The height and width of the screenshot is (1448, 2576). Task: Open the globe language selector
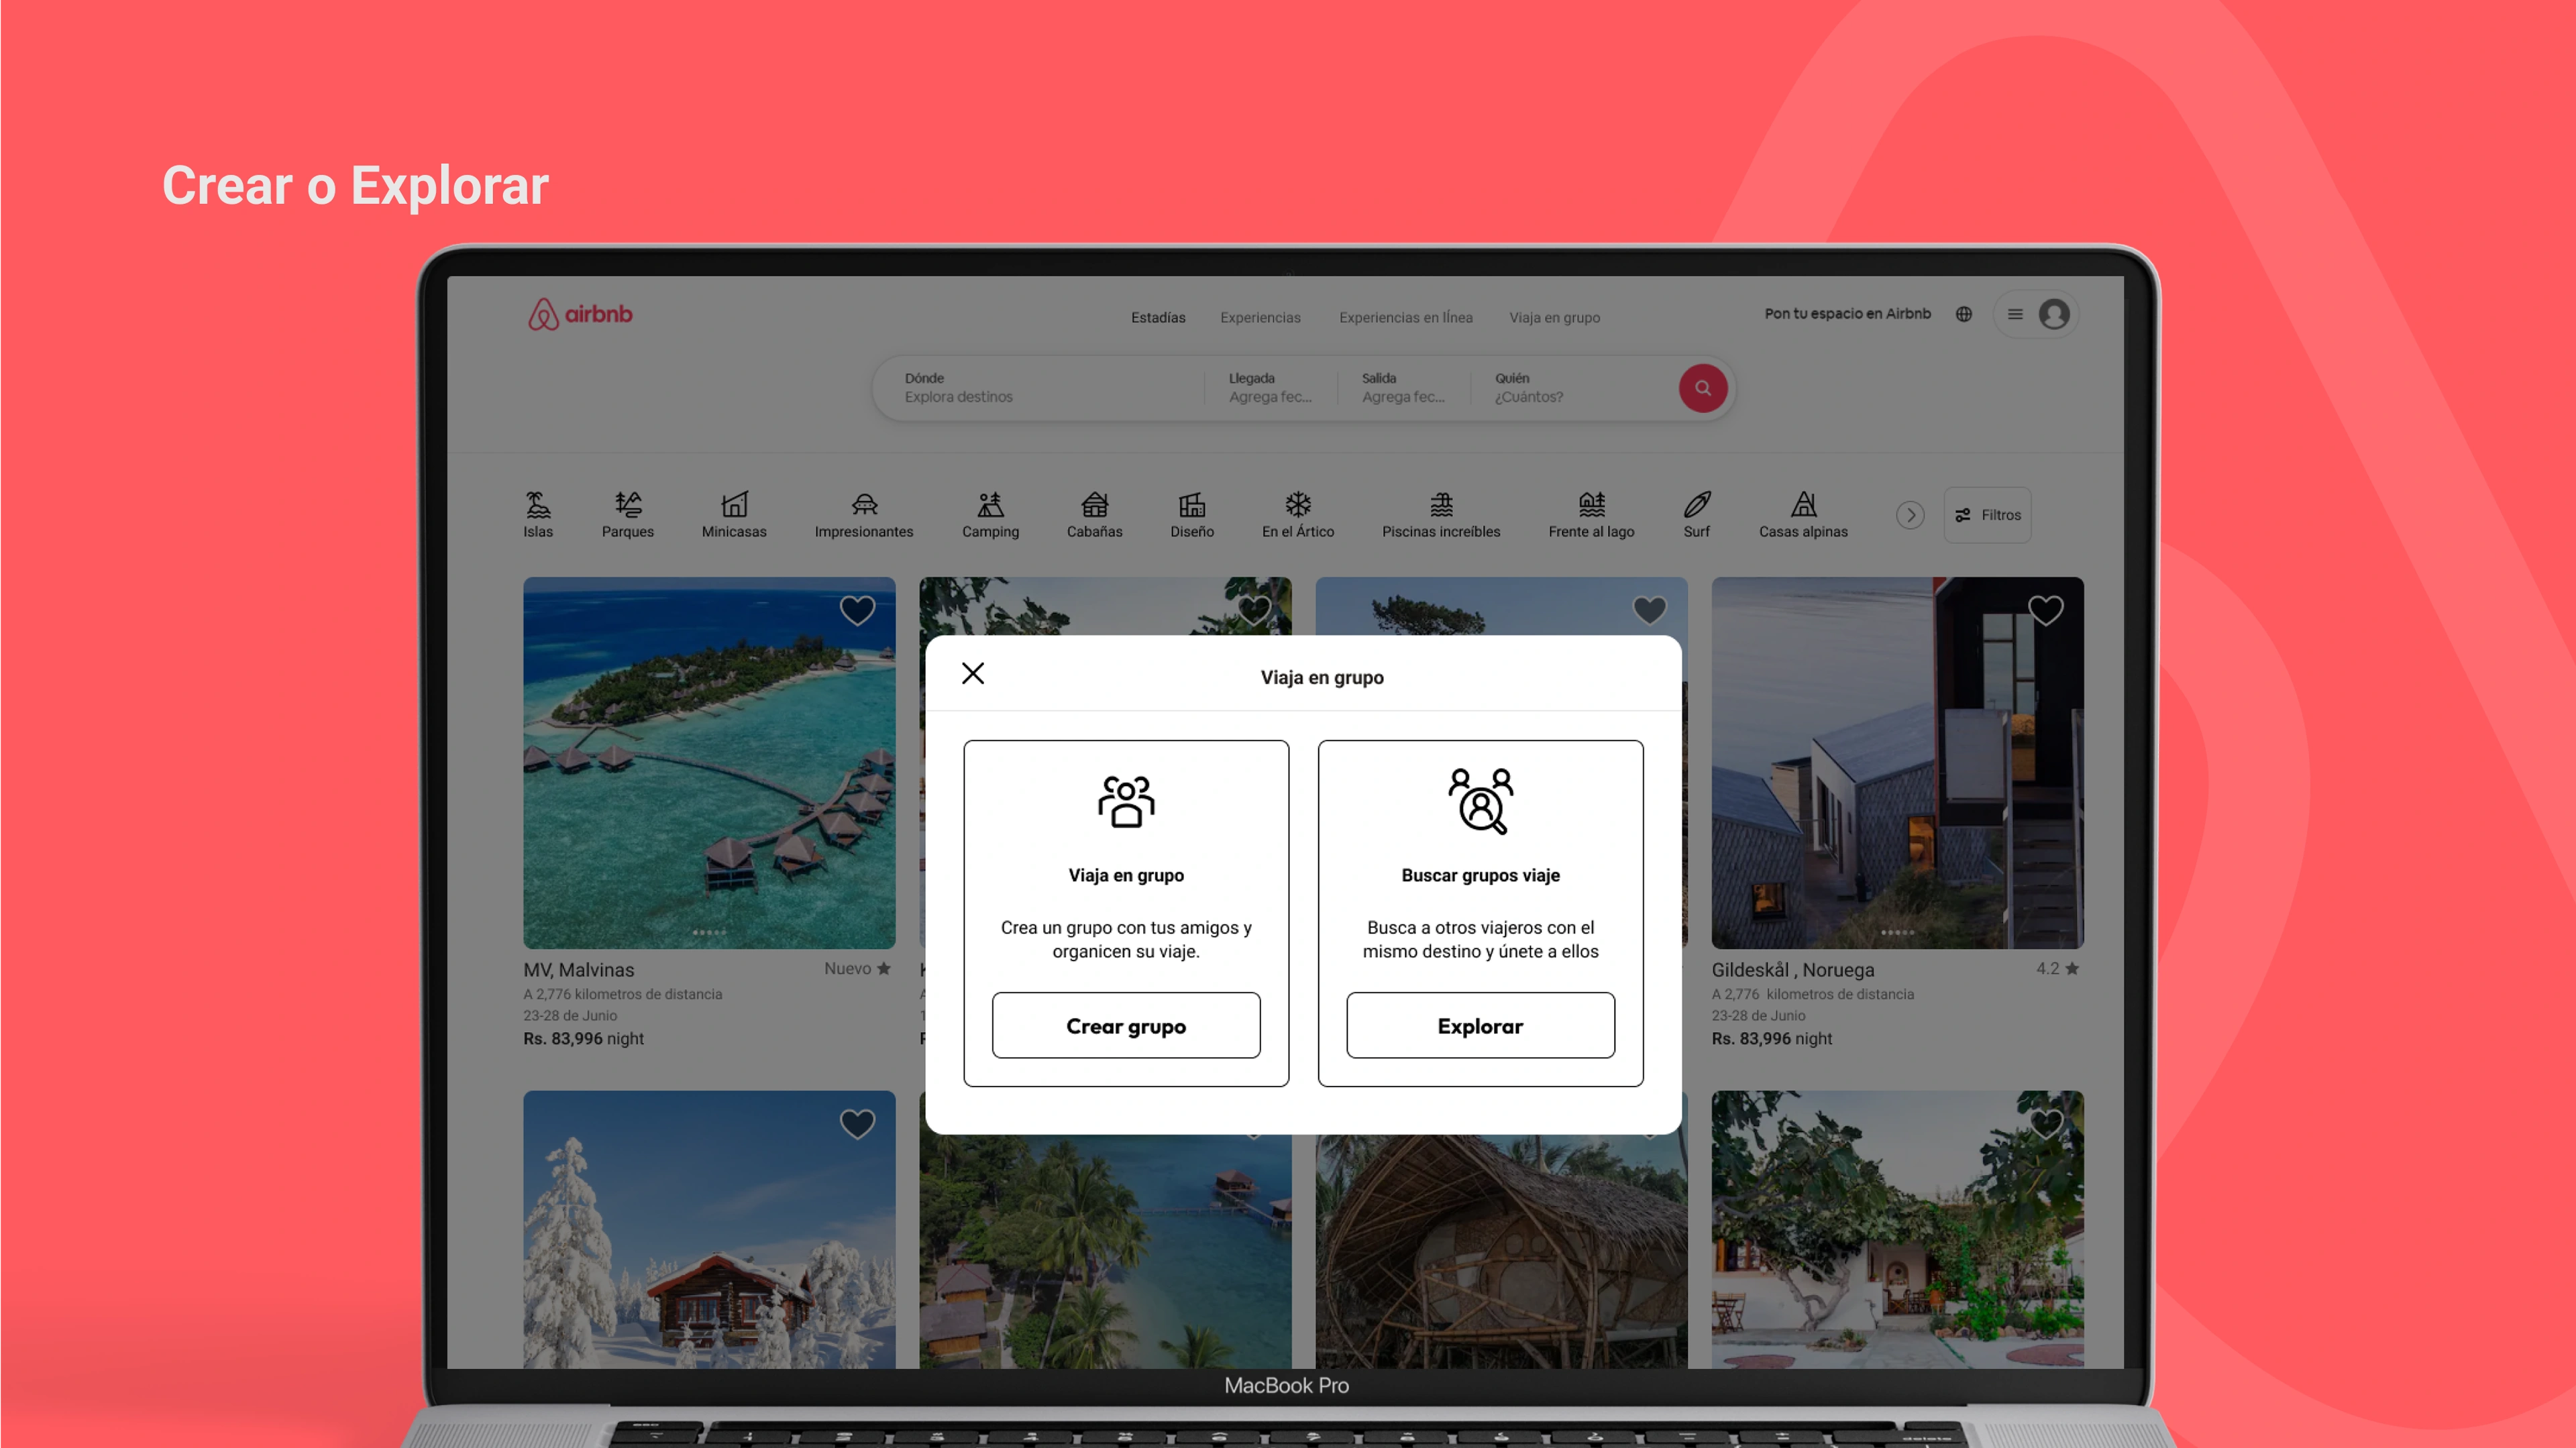click(1964, 314)
